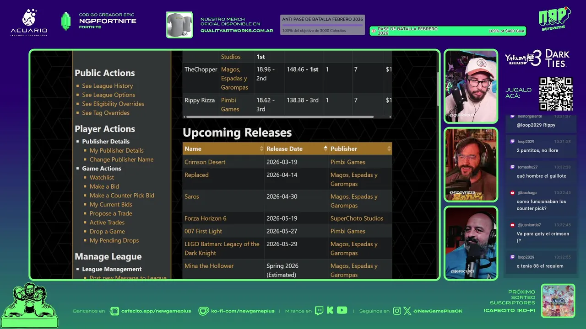Click the X social icon in footer
The height and width of the screenshot is (329, 586).
[407, 311]
